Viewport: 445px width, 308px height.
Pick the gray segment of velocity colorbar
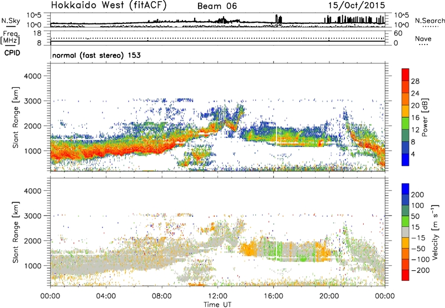tap(406, 232)
